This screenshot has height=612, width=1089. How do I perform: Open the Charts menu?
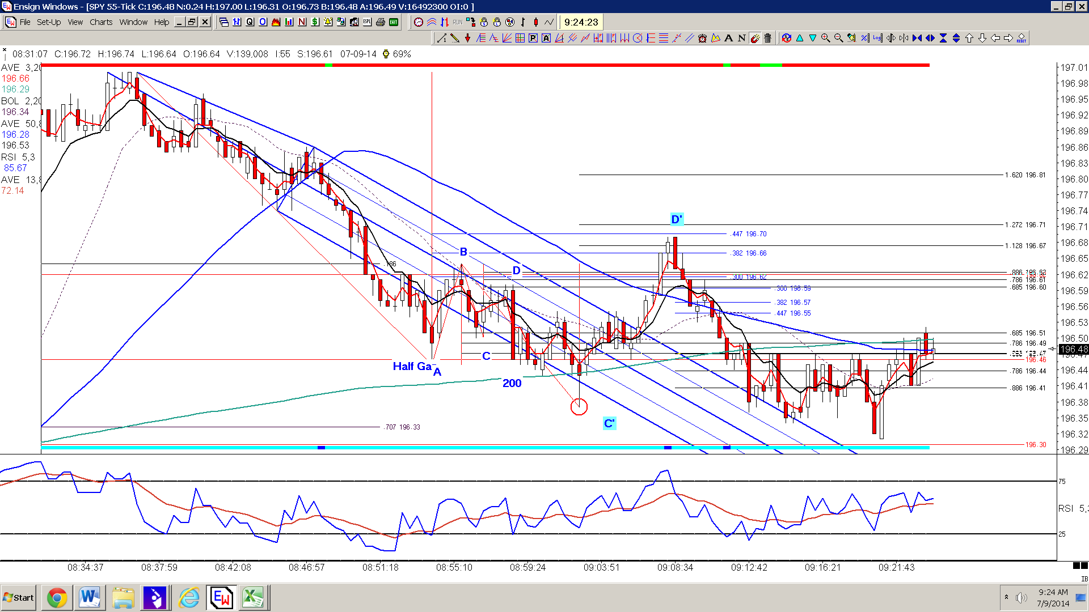[x=101, y=22]
